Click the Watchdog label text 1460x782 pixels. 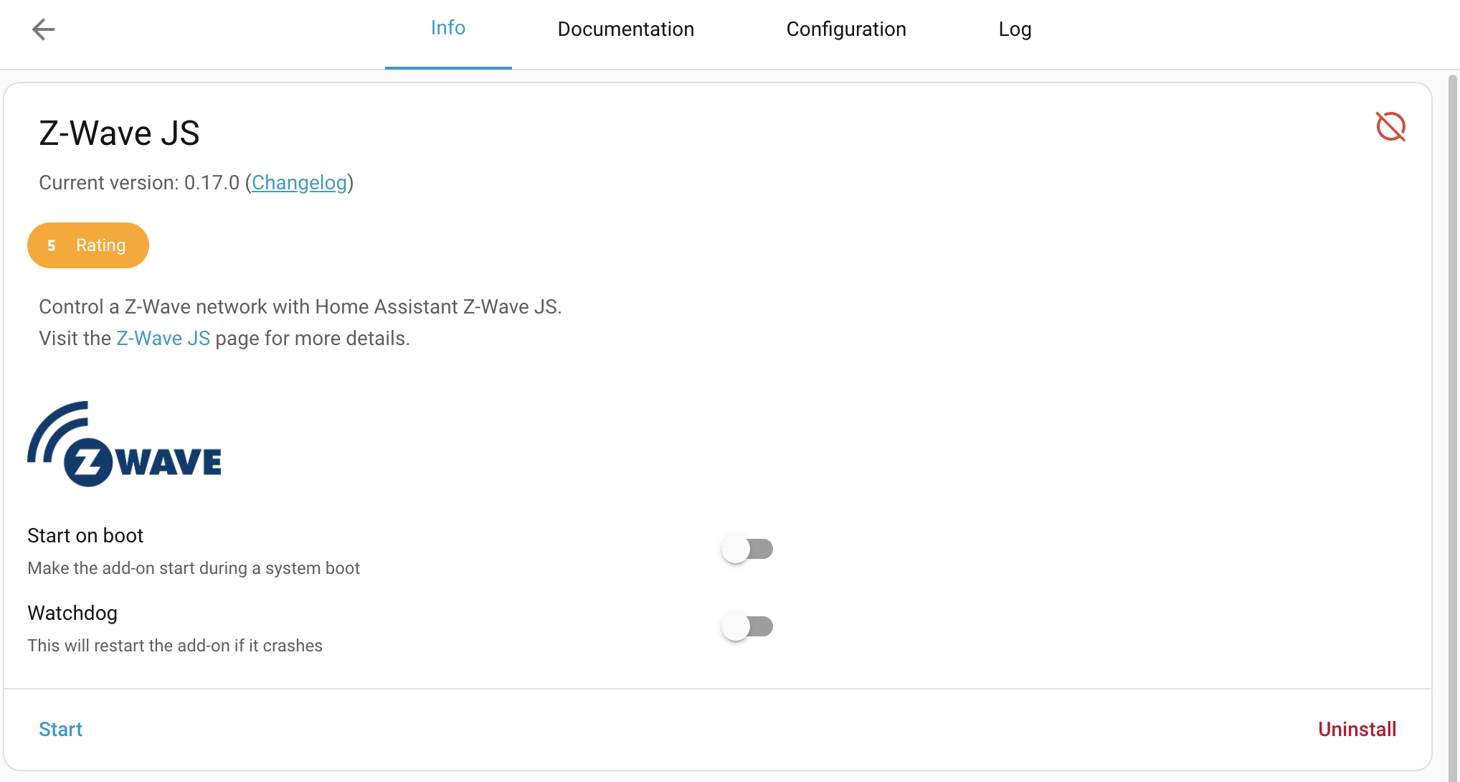pyautogui.click(x=72, y=613)
